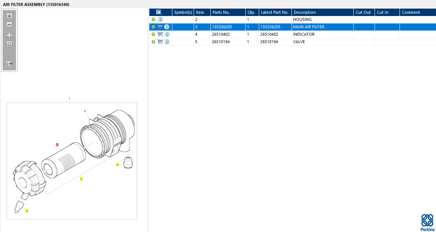
Task: Select callout 5 on the diagram
Action: pyautogui.click(x=27, y=211)
